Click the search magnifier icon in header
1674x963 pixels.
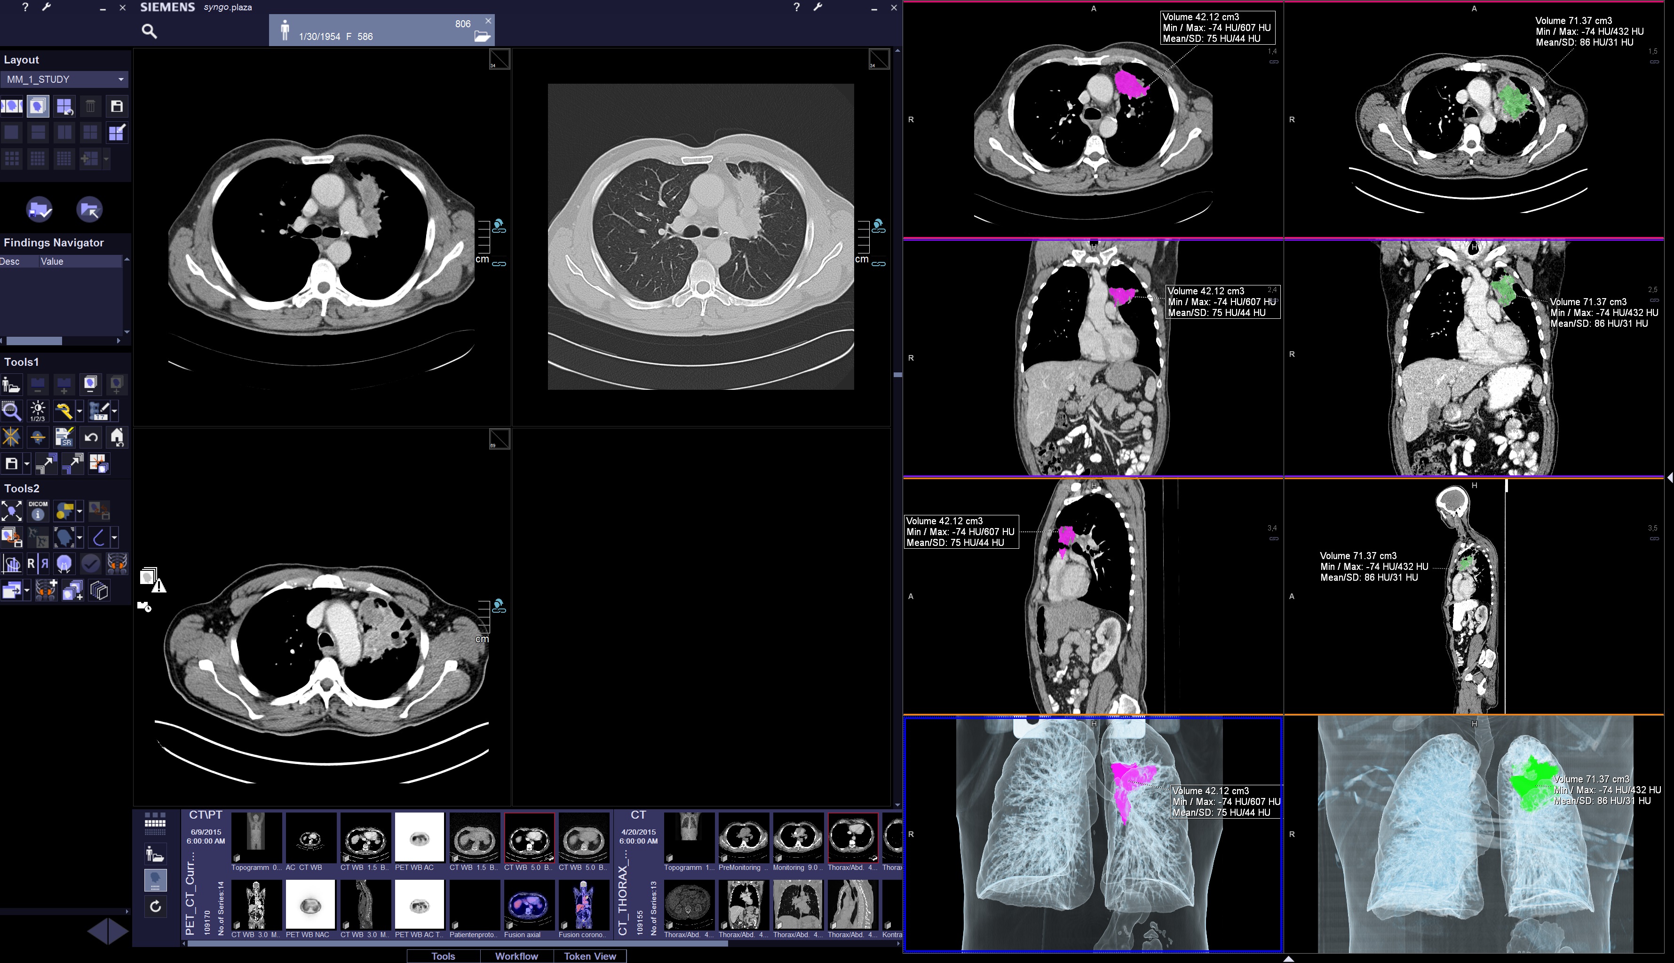[150, 31]
